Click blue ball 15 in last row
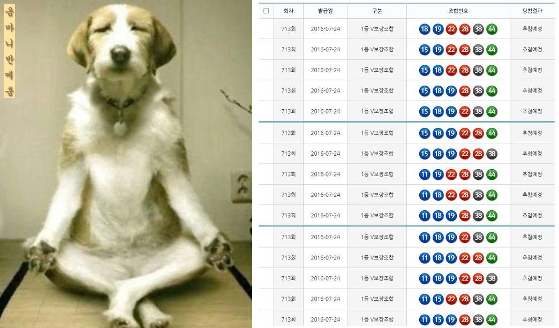Viewport: 559px width, 328px height. (x=438, y=320)
